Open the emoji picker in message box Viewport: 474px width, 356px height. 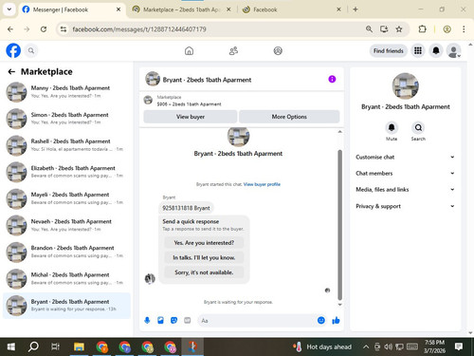pos(321,320)
